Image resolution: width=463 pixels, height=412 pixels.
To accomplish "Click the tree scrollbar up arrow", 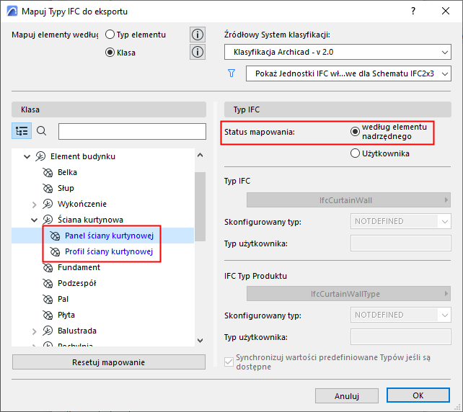I will pos(200,155).
